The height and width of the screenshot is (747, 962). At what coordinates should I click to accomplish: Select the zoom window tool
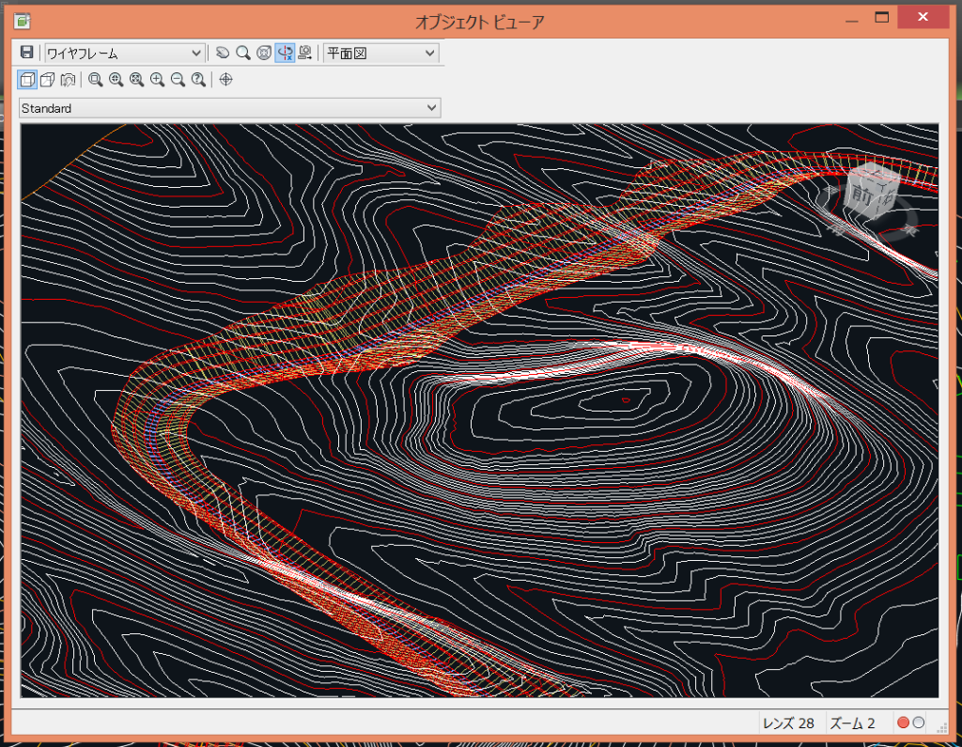[95, 80]
